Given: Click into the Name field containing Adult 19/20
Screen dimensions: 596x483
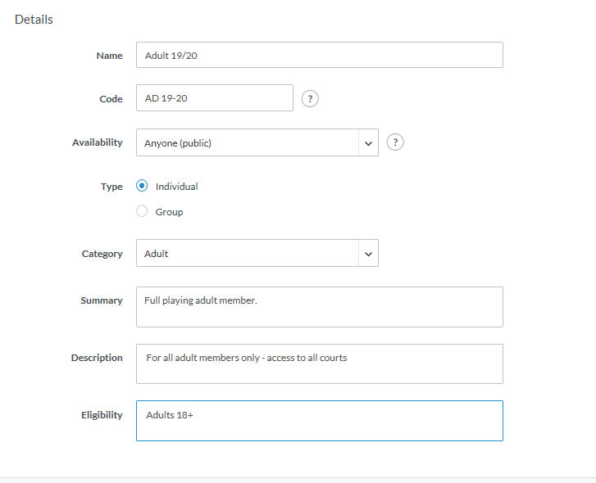Looking at the screenshot, I should click(x=319, y=55).
